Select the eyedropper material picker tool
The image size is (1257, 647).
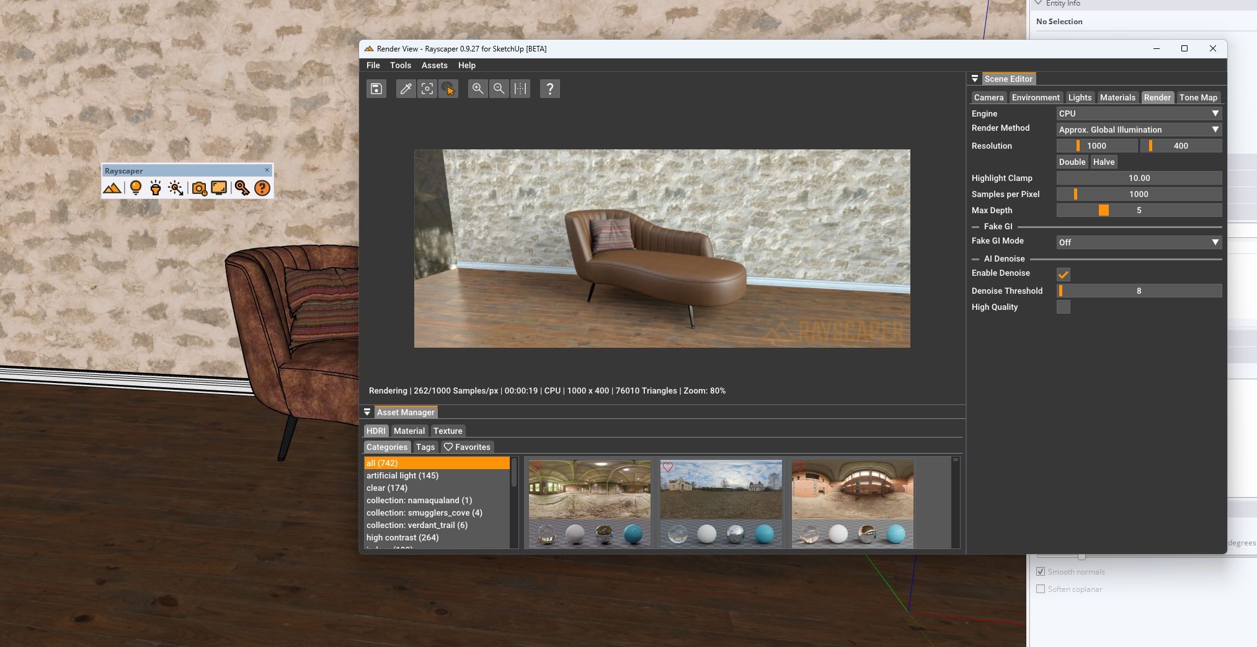tap(406, 89)
